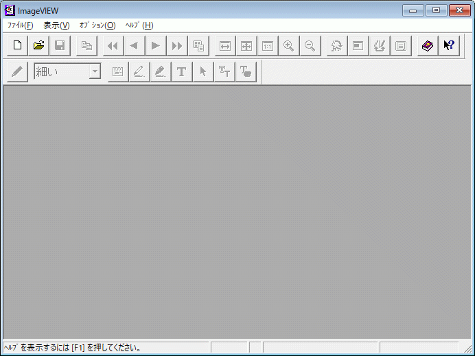This screenshot has width=475, height=356.
Task: Click the thumbnail pages view icon
Action: click(198, 46)
